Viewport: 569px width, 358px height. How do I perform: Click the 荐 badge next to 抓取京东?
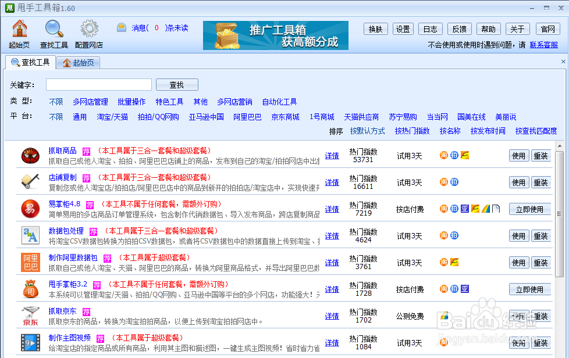(x=86, y=312)
